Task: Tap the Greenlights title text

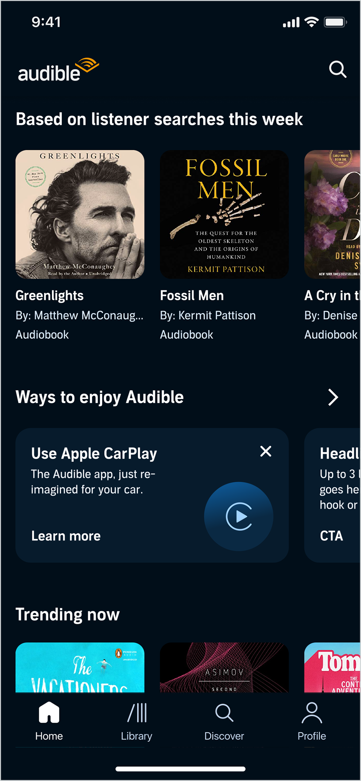Action: click(50, 296)
